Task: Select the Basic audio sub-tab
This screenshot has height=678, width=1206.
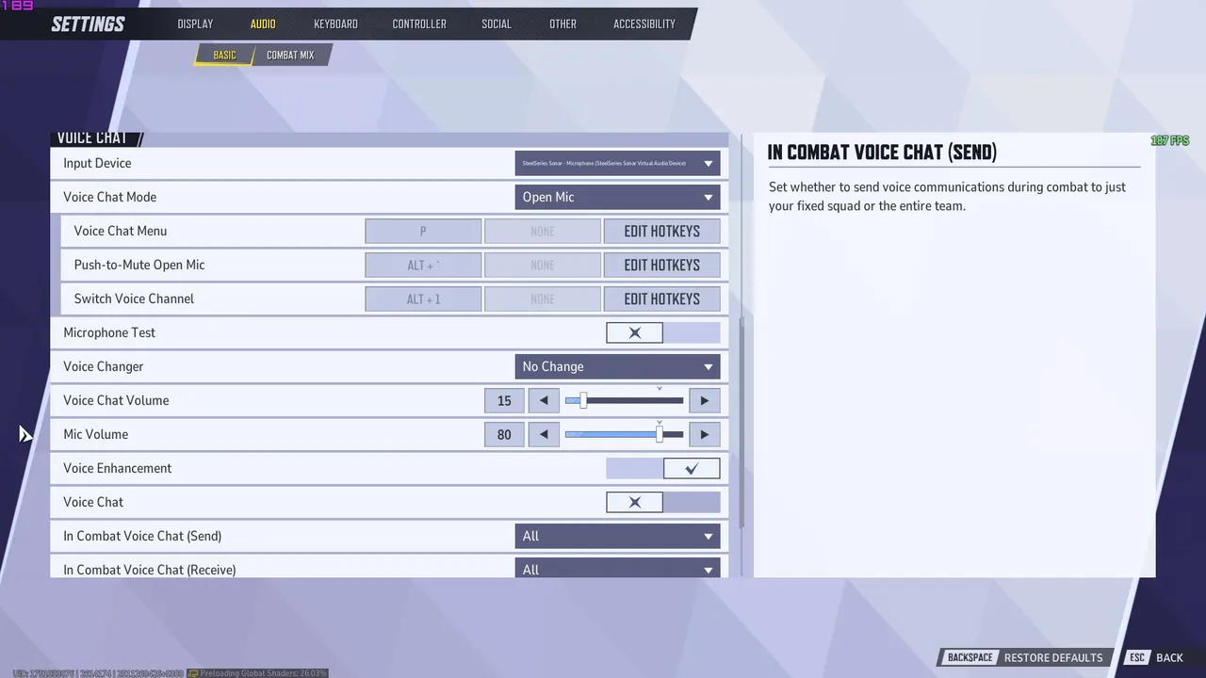Action: [224, 55]
